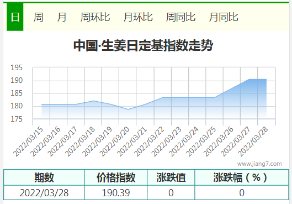The image size is (292, 204).
Task: Click the 190.39 price index cell
Action: [116, 192]
